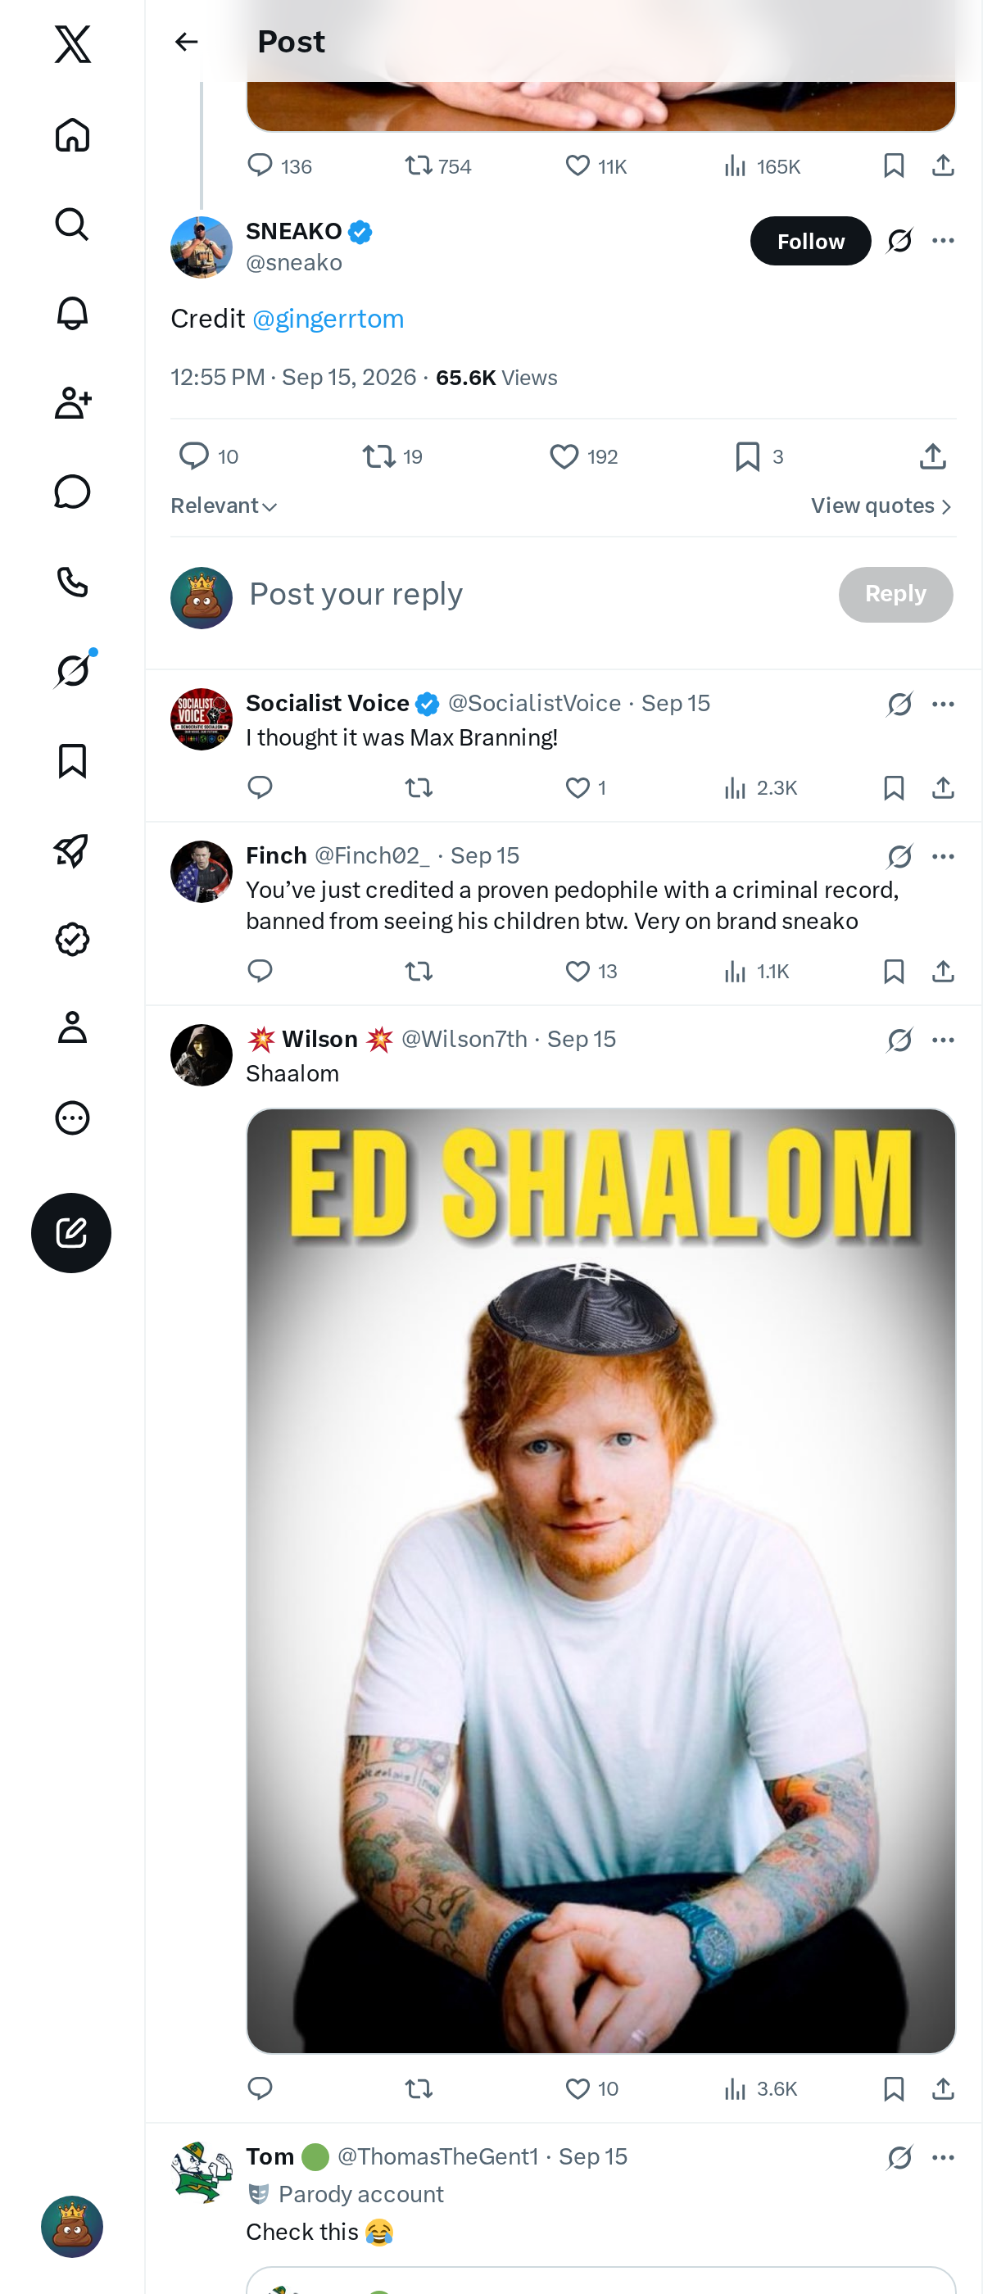Screen dimensions: 983x2294
Task: Open Notifications bell in sidebar
Action: pos(72,314)
